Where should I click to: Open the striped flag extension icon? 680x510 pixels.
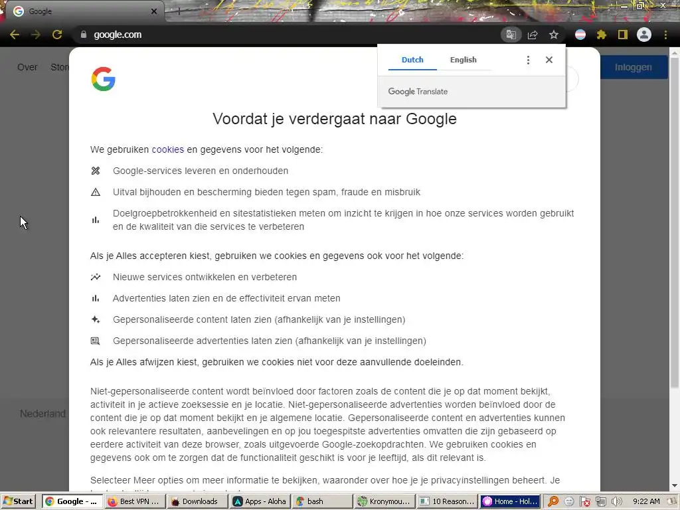coord(580,35)
